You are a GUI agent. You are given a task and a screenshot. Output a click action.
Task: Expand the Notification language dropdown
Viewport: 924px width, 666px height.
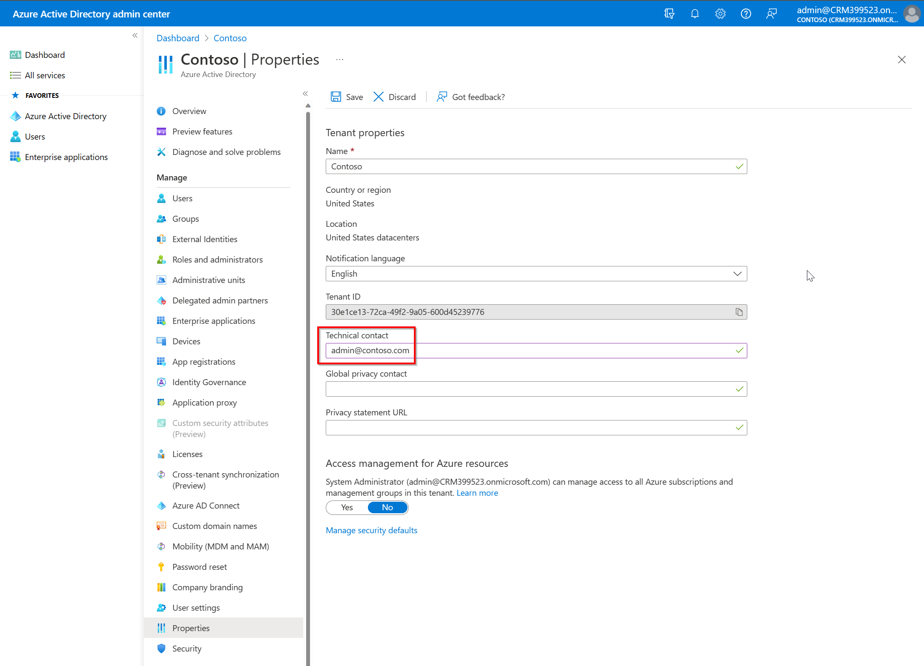tap(536, 274)
